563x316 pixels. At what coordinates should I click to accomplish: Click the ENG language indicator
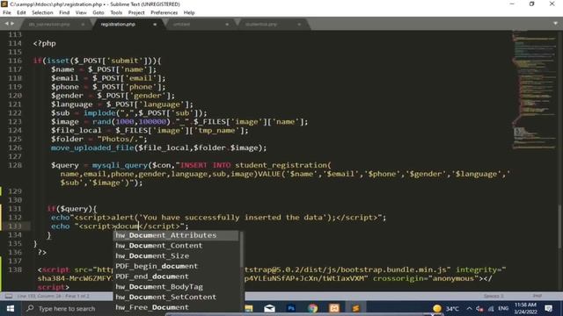click(x=503, y=308)
